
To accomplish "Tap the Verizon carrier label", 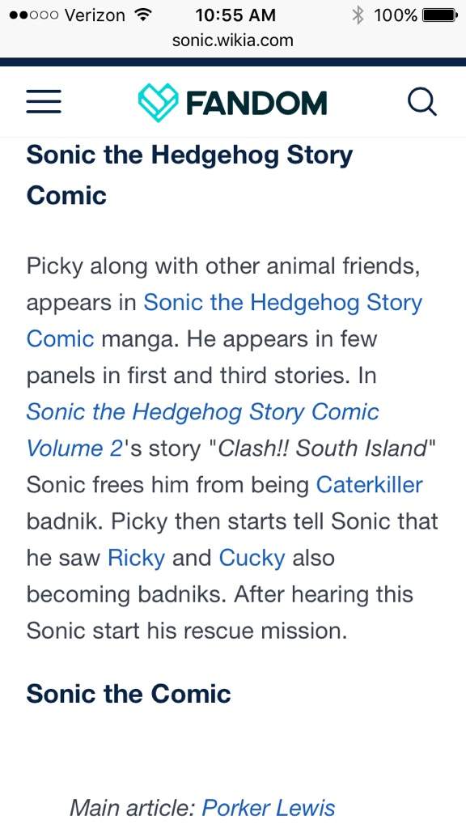I will click(x=95, y=15).
